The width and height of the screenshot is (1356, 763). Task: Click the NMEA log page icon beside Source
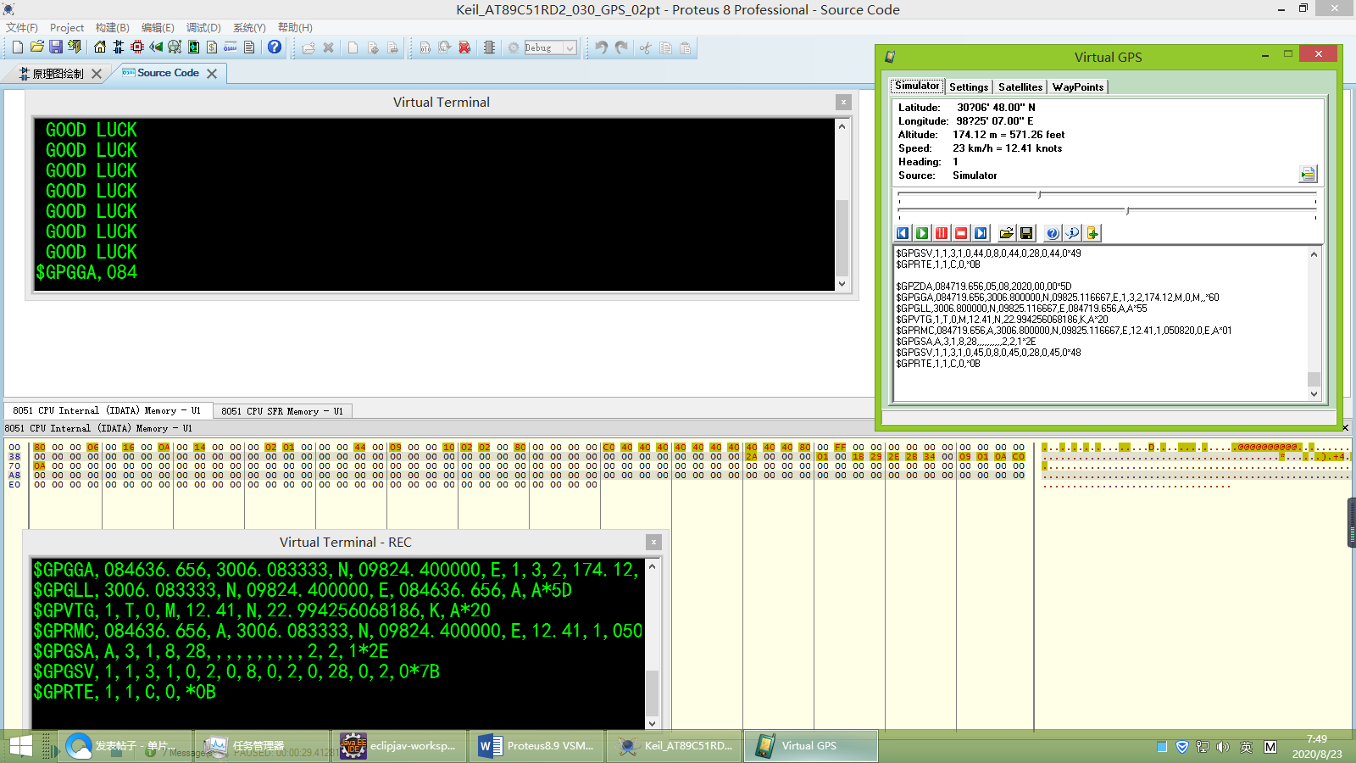click(1308, 174)
